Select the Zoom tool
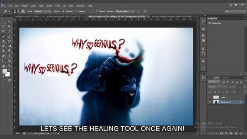The width and height of the screenshot is (247, 139). click(9, 66)
